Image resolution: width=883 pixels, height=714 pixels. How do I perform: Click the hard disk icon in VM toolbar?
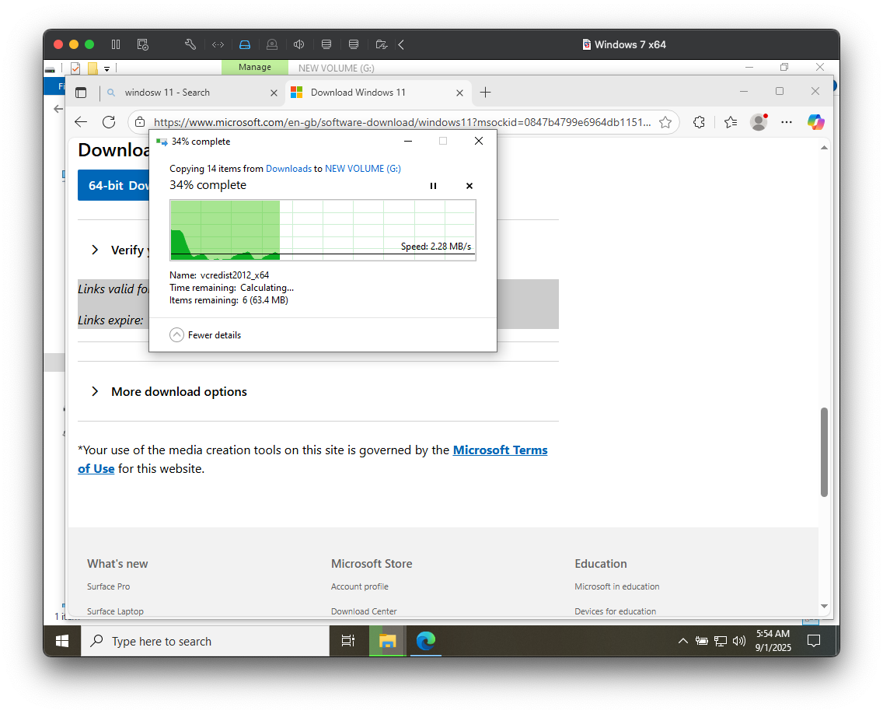pos(245,44)
